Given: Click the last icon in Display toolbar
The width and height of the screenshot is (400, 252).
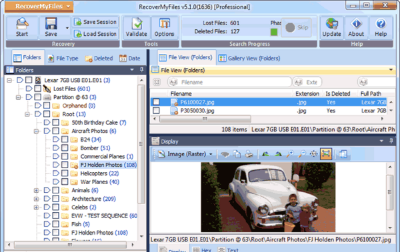Looking at the screenshot, I should (343, 154).
